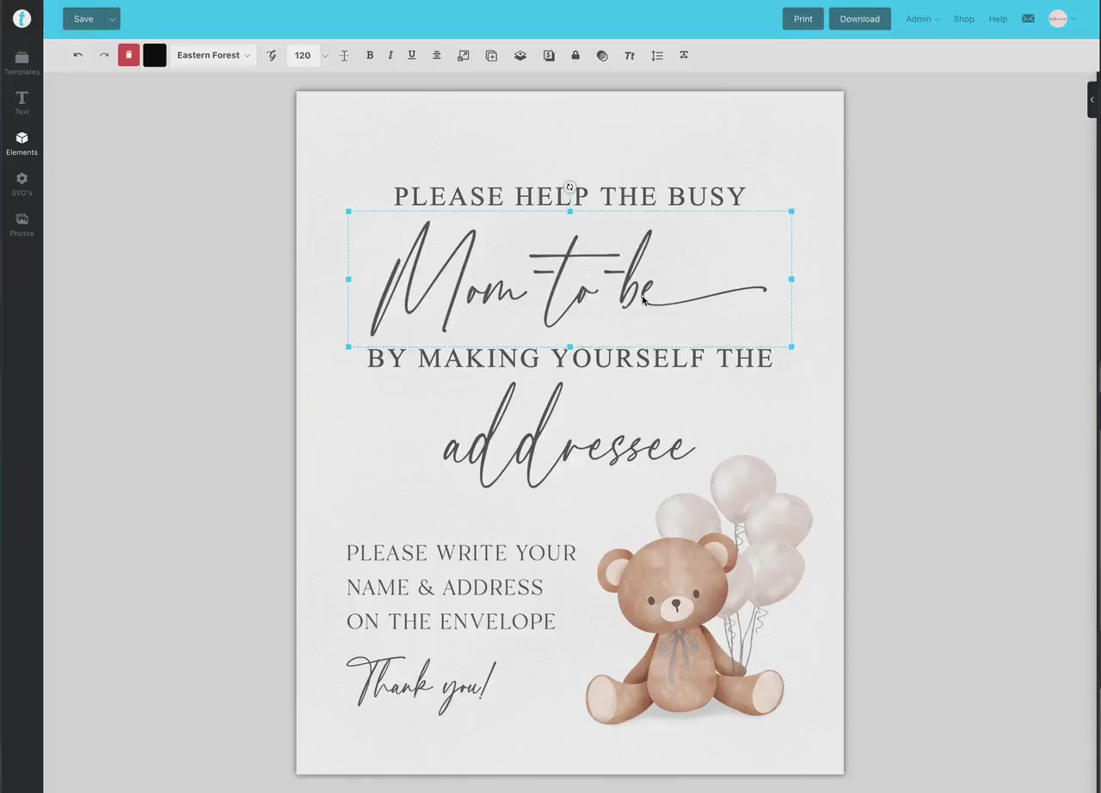Click the Save button
The width and height of the screenshot is (1101, 793).
coord(83,19)
